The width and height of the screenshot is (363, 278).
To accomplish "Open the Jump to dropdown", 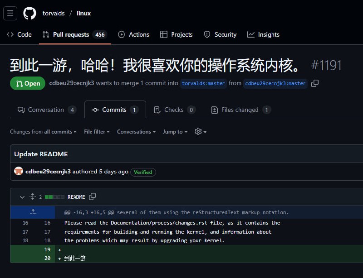I will 175,132.
